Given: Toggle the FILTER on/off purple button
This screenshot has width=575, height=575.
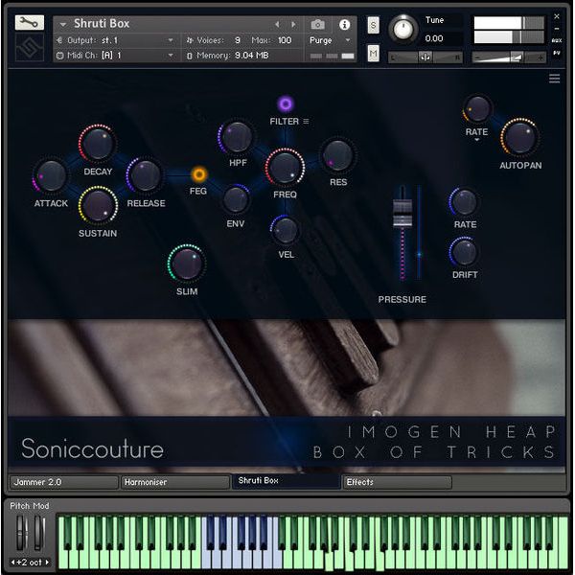Looking at the screenshot, I should click(x=286, y=104).
